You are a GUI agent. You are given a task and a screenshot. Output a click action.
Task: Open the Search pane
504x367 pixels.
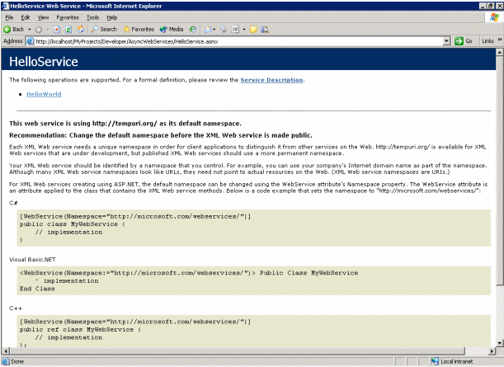(104, 29)
